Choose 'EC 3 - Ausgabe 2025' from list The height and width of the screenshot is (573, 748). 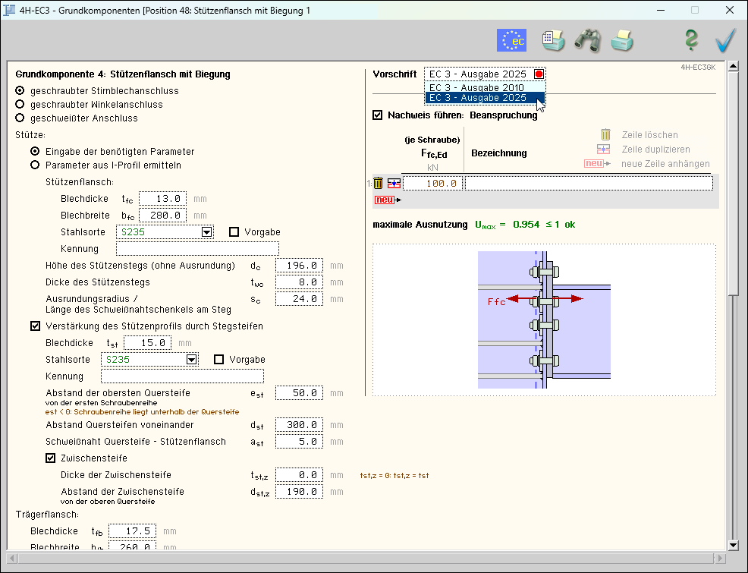click(x=477, y=98)
